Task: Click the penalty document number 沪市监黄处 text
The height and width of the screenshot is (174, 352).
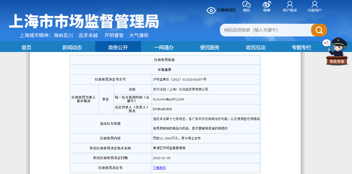Action: (179, 79)
